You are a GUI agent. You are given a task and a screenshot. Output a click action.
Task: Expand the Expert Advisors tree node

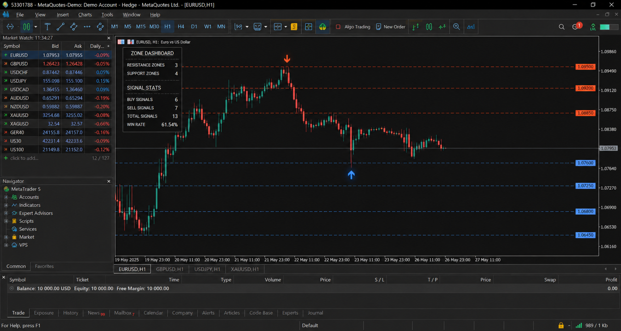click(x=6, y=213)
